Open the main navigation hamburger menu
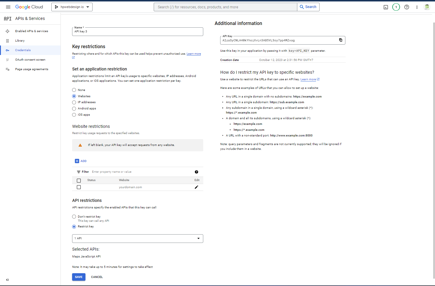Screen dimensions: 435x286 (8, 7)
